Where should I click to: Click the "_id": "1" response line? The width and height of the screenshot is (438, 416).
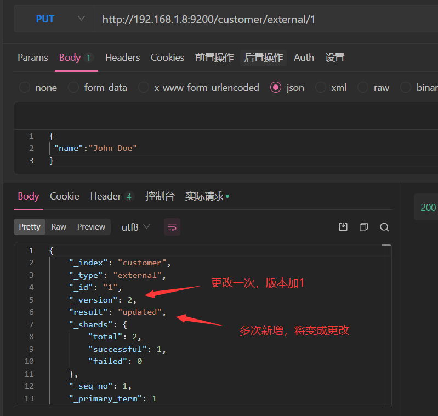[95, 287]
